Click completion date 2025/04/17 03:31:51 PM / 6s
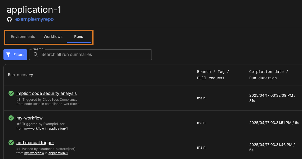The image size is (302, 159). tap(274, 123)
